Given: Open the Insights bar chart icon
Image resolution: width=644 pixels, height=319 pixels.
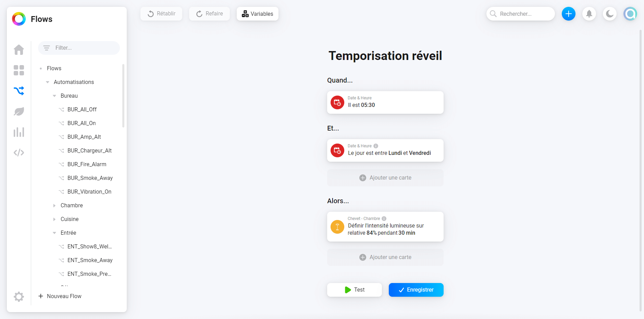Looking at the screenshot, I should pos(19,132).
